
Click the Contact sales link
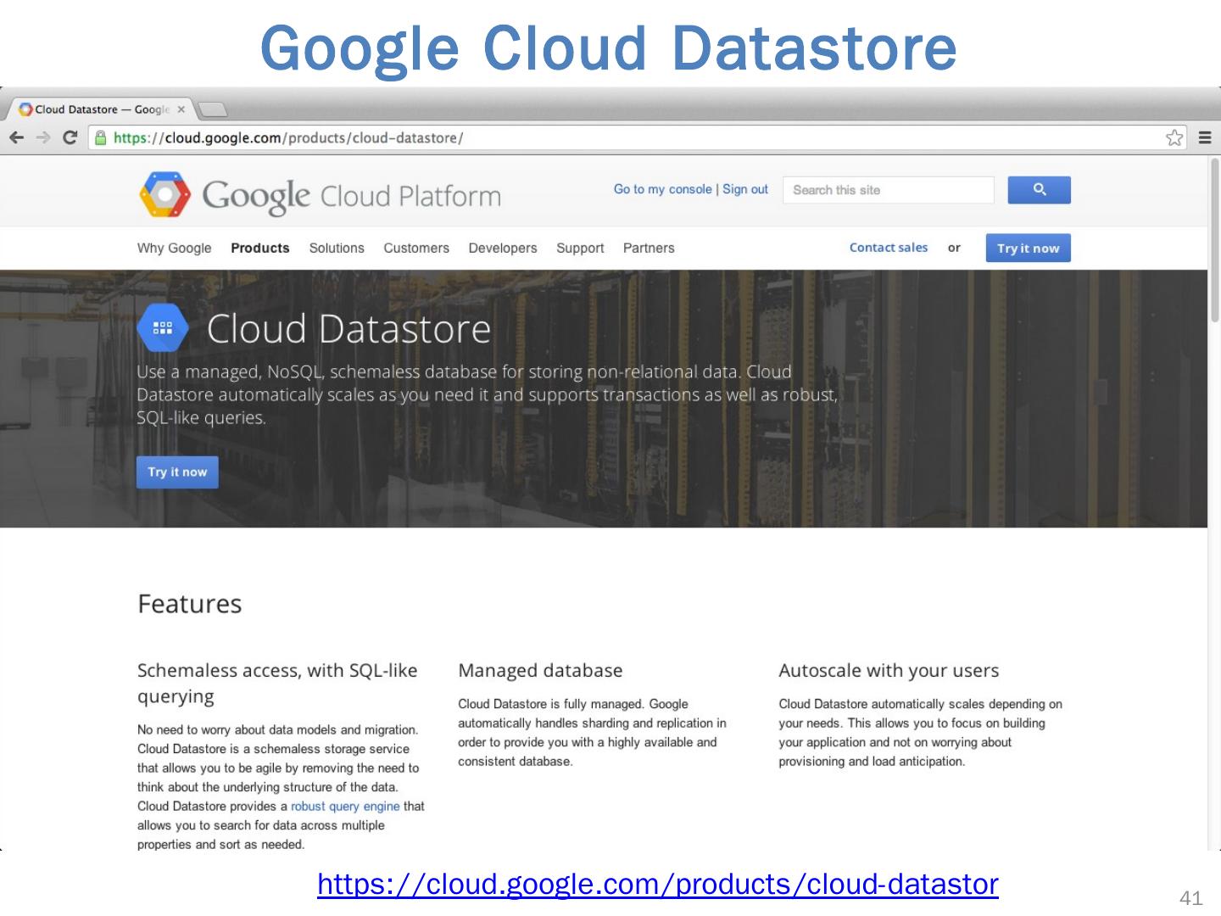[888, 248]
